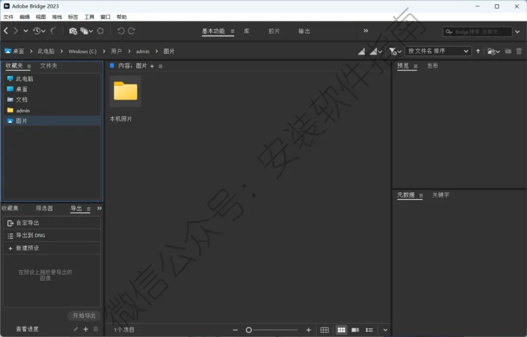Navigate to 用户 in path bar

(x=116, y=51)
